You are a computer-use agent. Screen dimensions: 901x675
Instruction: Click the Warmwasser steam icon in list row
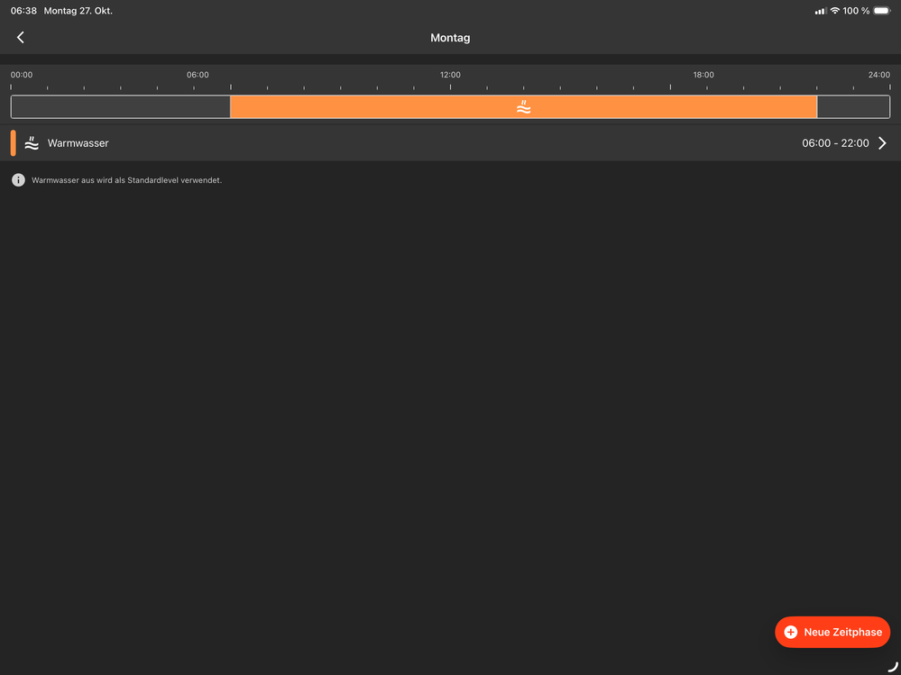pyautogui.click(x=32, y=143)
